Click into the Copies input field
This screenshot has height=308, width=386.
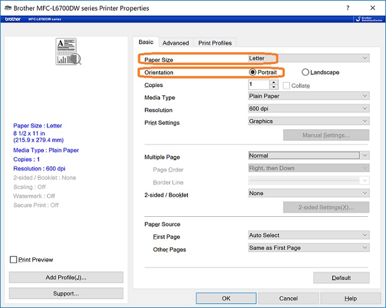click(259, 85)
